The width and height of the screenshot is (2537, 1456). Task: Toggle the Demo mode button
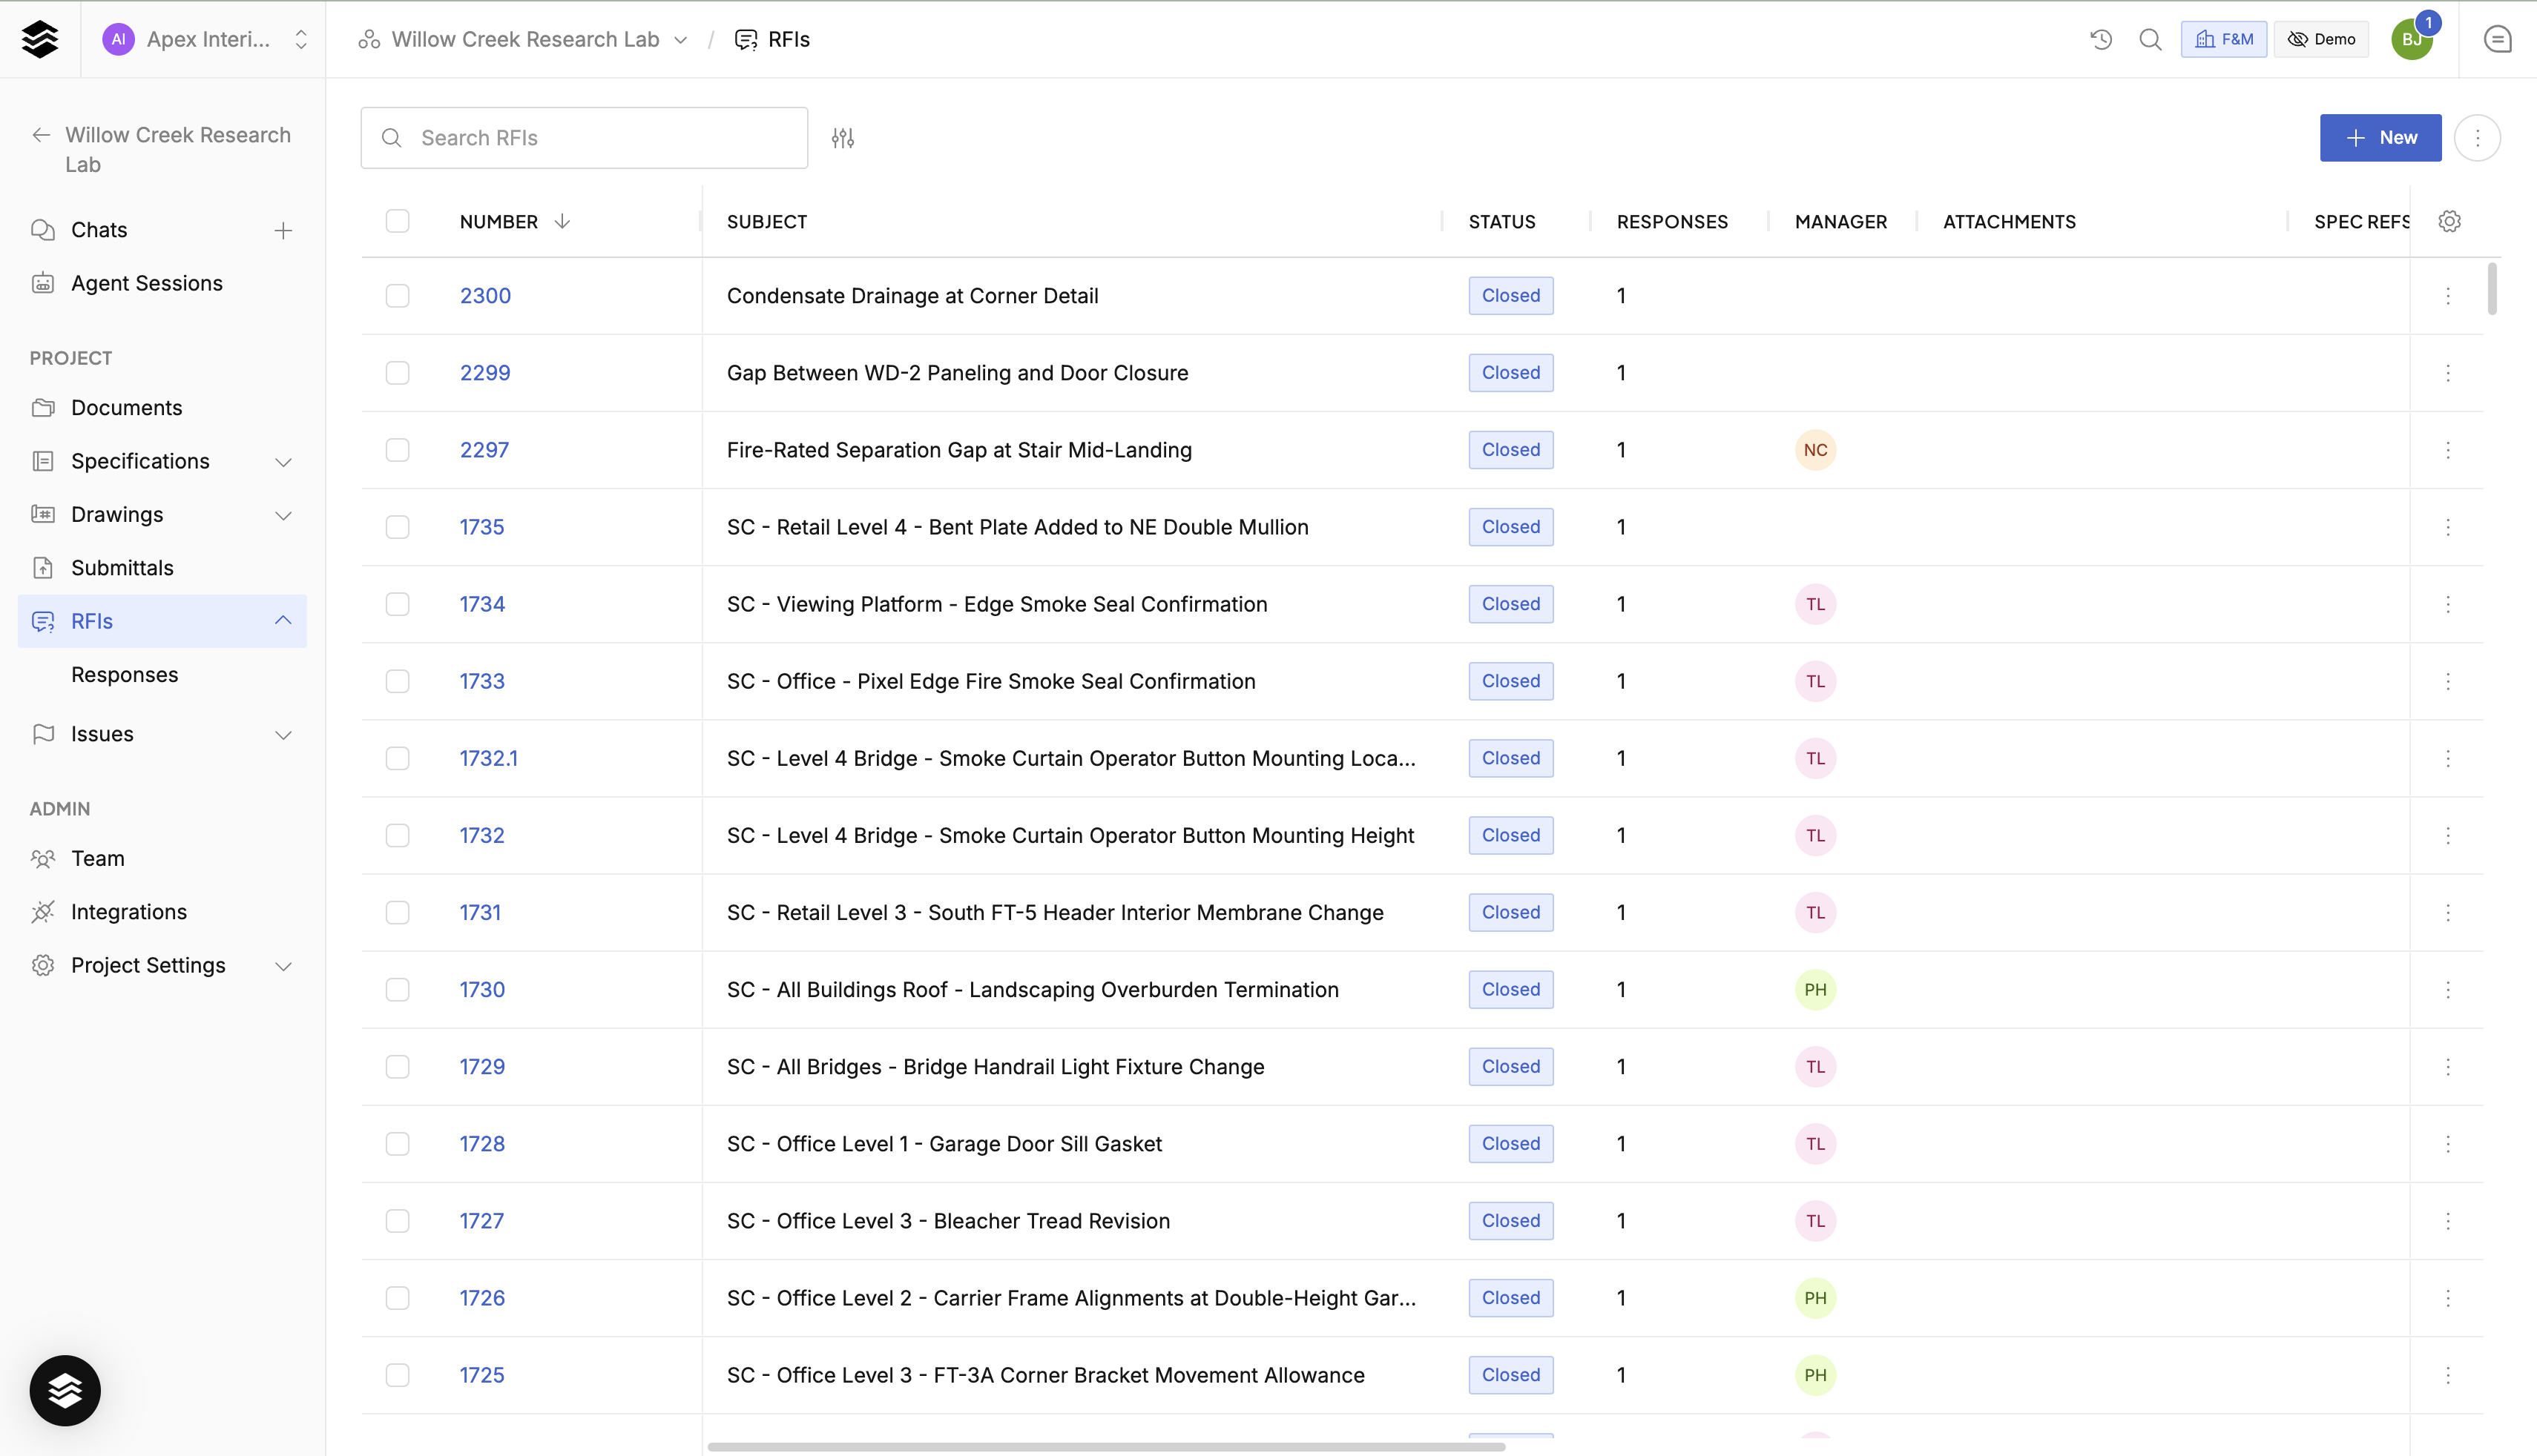[2321, 39]
